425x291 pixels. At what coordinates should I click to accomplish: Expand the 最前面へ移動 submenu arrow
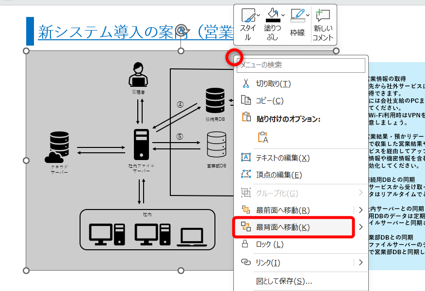361,210
